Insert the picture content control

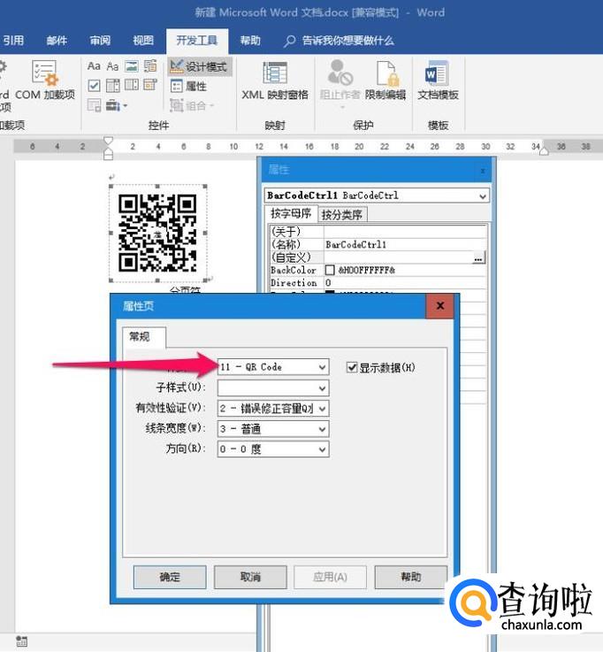(132, 66)
